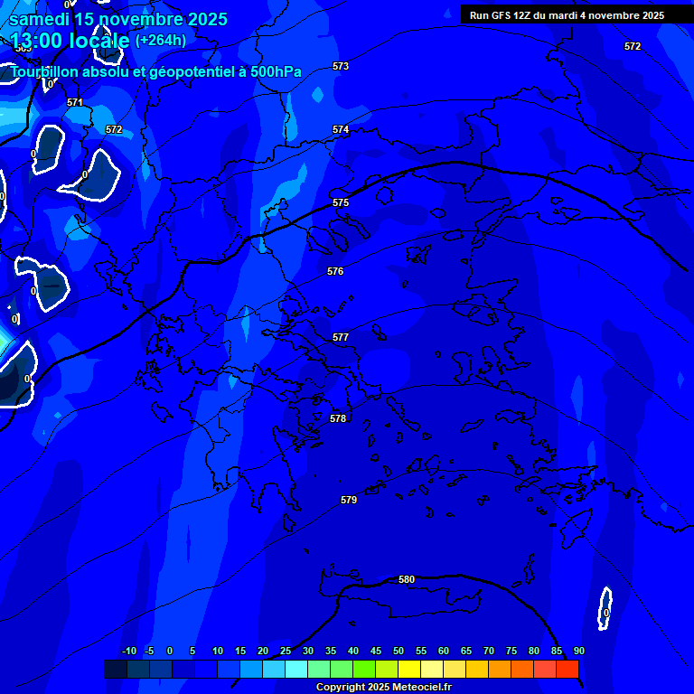
Task: Select the 573 contour label near the top
Action: click(x=341, y=67)
